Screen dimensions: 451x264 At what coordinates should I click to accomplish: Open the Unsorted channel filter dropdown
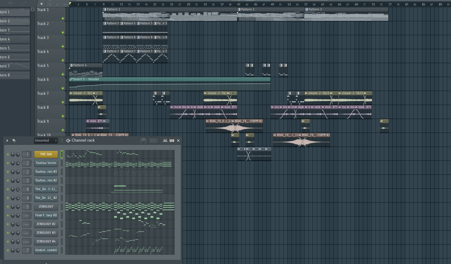pyautogui.click(x=46, y=140)
